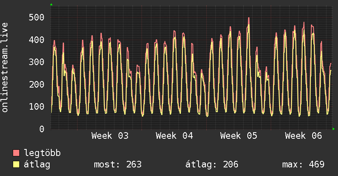The image size is (338, 176).
Task: Click the 'max: 469' statistic
Action: (x=303, y=165)
